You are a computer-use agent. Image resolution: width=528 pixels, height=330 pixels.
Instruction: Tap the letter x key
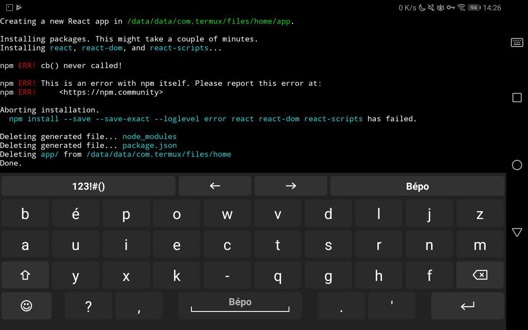[126, 275]
